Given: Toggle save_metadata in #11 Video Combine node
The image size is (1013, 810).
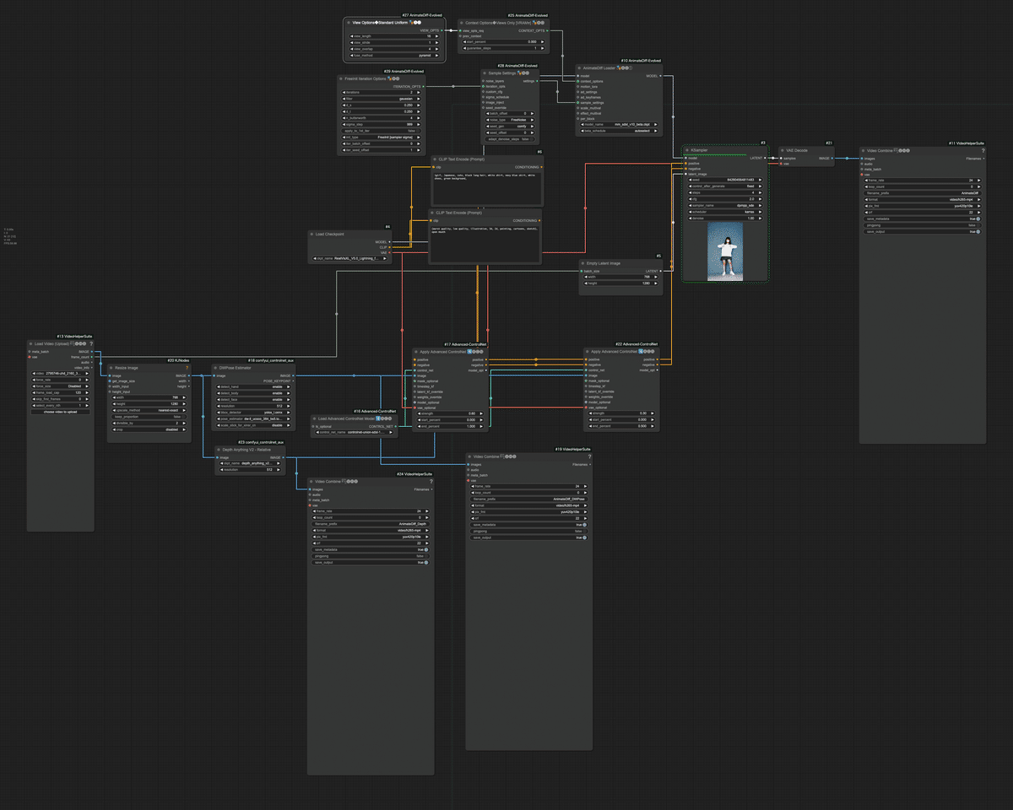Looking at the screenshot, I should pos(922,219).
